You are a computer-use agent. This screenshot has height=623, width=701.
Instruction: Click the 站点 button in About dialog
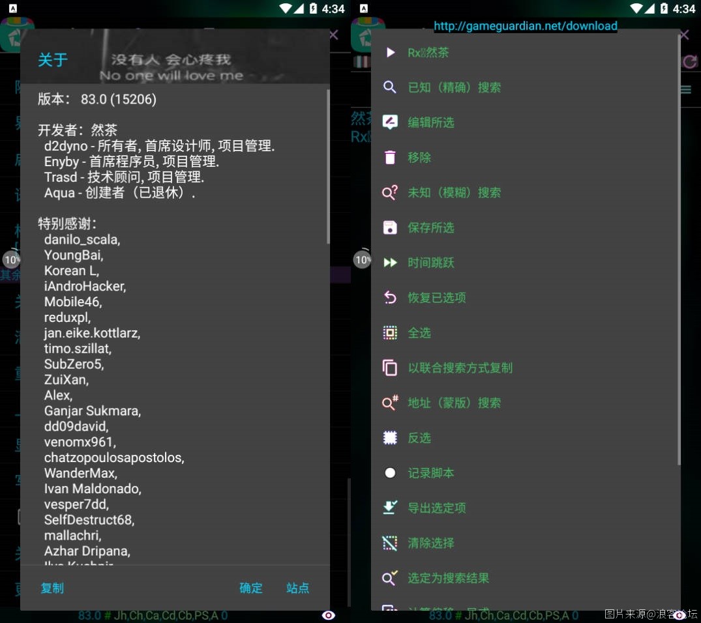pos(298,588)
